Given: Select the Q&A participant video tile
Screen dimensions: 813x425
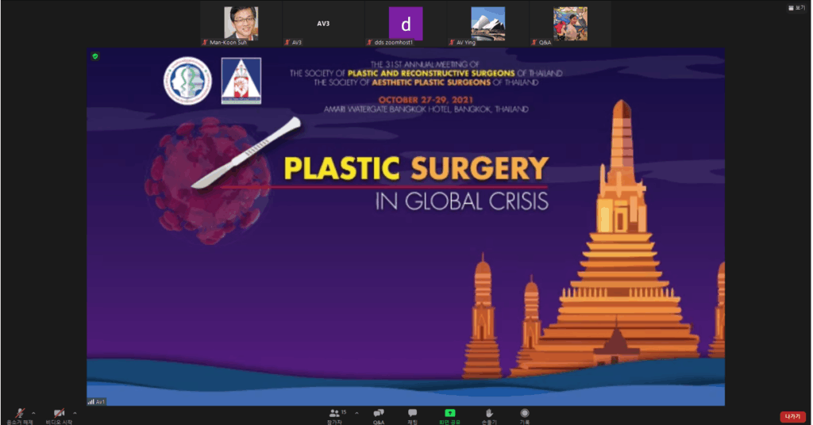Looking at the screenshot, I should [x=570, y=23].
